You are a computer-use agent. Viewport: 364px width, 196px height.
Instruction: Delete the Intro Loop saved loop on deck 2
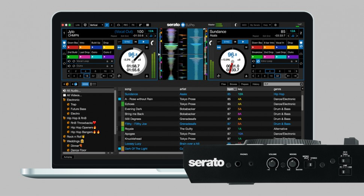pyautogui.click(x=296, y=61)
